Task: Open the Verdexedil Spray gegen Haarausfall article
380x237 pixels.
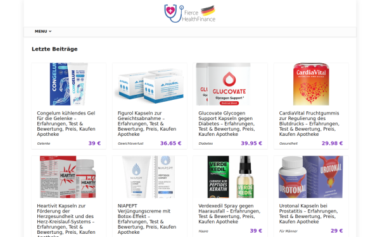Action: point(229,214)
